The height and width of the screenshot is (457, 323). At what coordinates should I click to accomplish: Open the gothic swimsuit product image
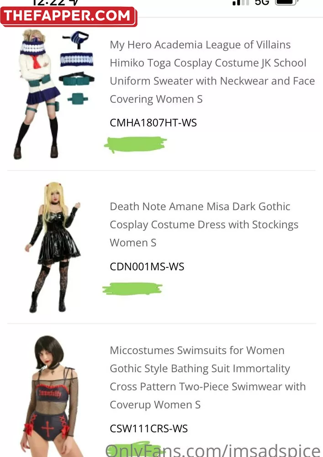pyautogui.click(x=50, y=396)
